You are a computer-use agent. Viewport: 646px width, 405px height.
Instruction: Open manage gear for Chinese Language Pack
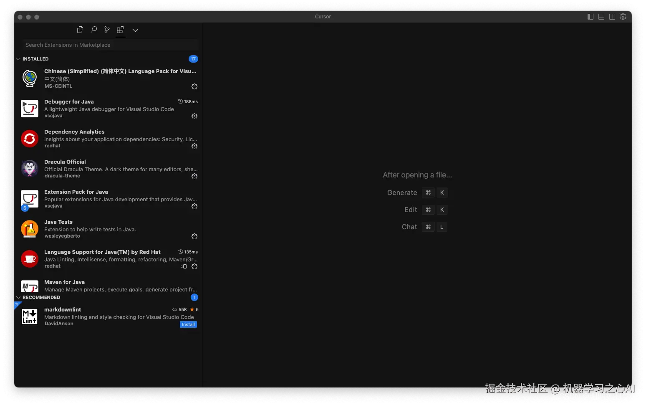pyautogui.click(x=194, y=86)
